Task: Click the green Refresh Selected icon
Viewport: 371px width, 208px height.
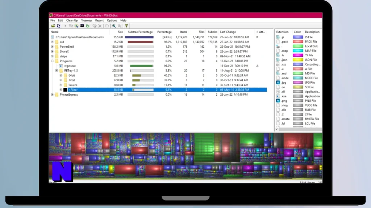Action: point(88,26)
